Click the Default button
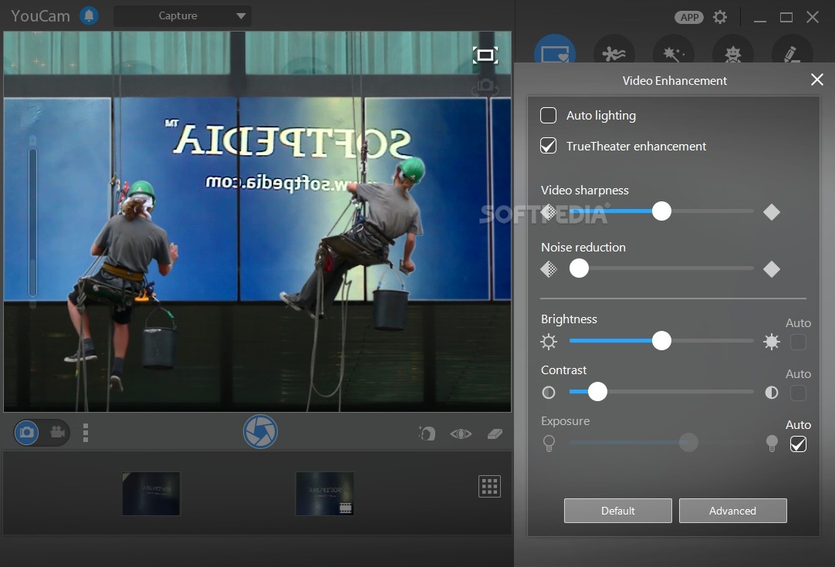This screenshot has height=567, width=835. click(x=617, y=511)
